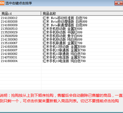The width and height of the screenshot is (123, 113).
Task: Select 红米手机联通版 金属灰799 row
Action: pyautogui.click(x=62, y=43)
